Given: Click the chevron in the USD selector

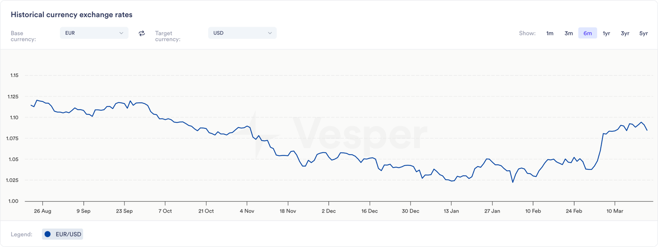Looking at the screenshot, I should (270, 33).
